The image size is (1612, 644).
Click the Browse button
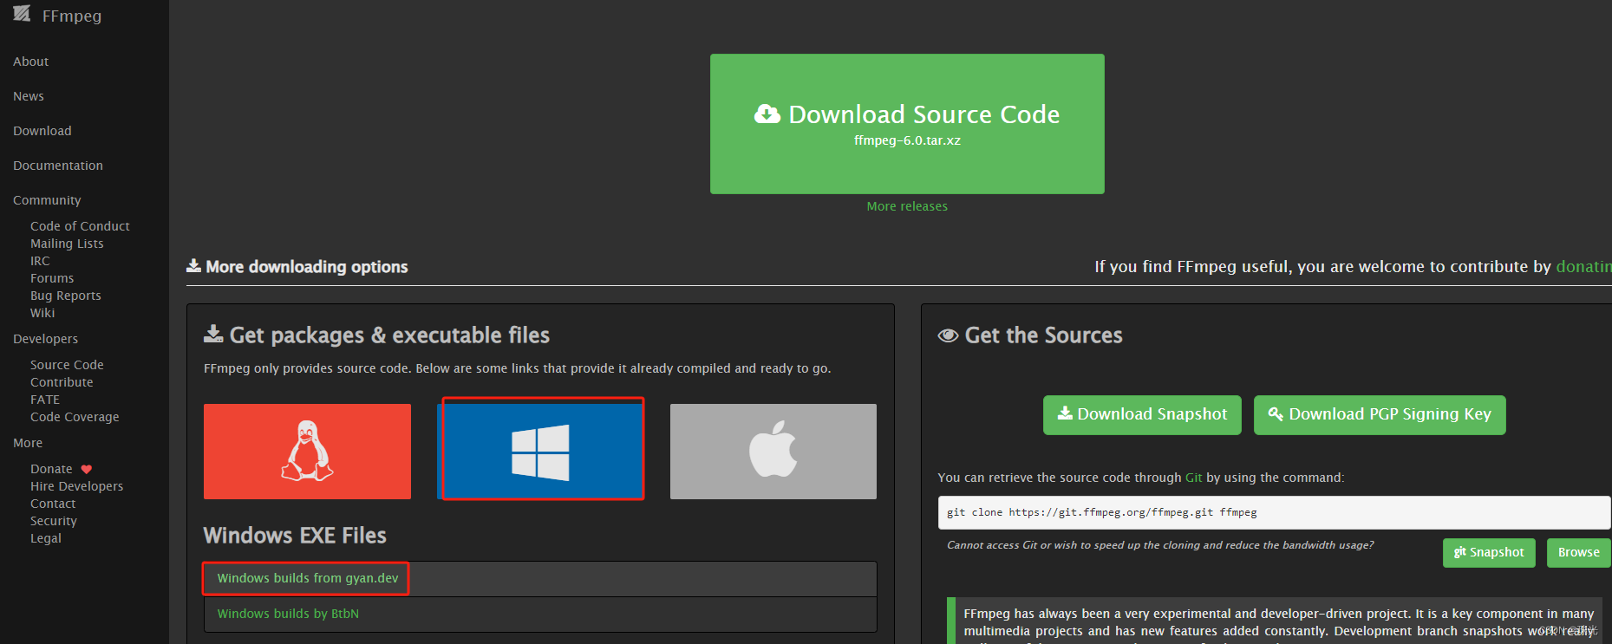[x=1578, y=553]
